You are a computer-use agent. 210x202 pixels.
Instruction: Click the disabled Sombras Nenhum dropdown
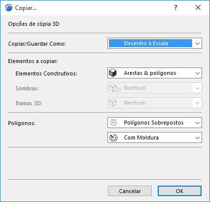coord(155,88)
